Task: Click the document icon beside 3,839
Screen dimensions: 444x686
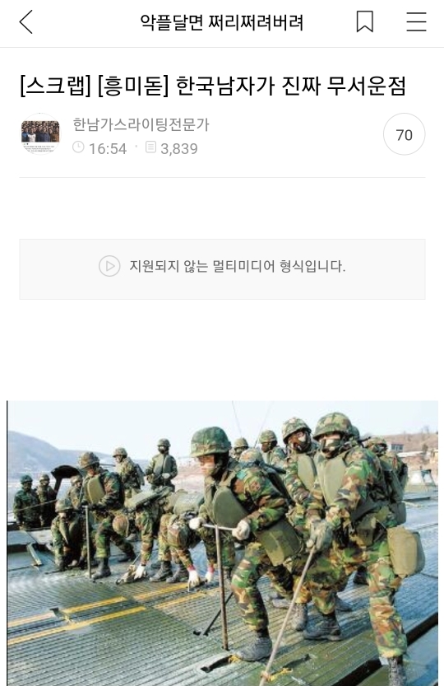Action: 150,147
